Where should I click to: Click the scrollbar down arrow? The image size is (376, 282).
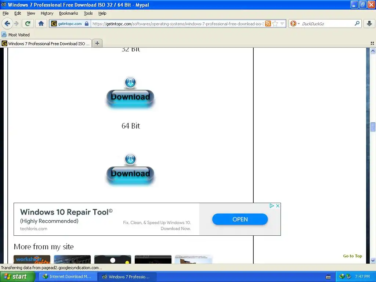click(x=373, y=260)
